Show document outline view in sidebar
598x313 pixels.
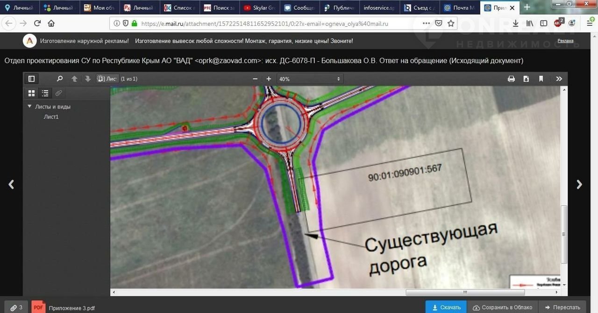pyautogui.click(x=45, y=93)
